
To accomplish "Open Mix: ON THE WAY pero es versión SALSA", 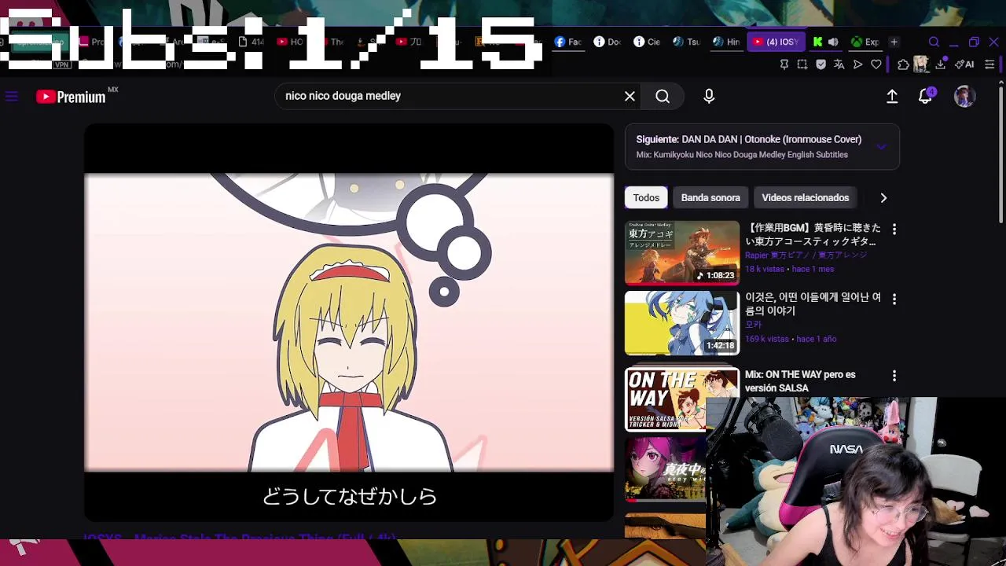I will pos(800,381).
